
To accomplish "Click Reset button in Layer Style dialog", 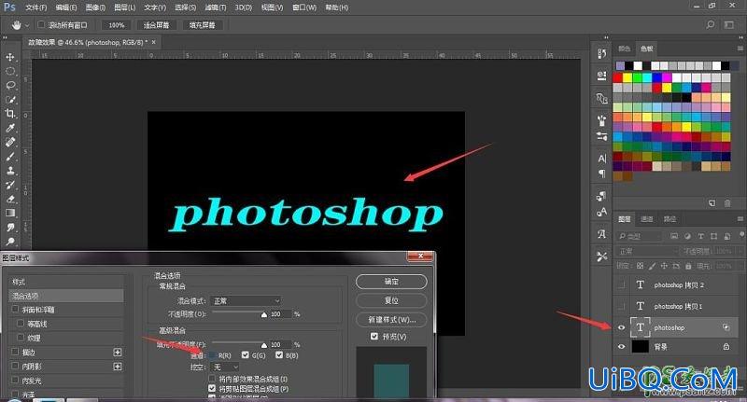I will [x=391, y=300].
